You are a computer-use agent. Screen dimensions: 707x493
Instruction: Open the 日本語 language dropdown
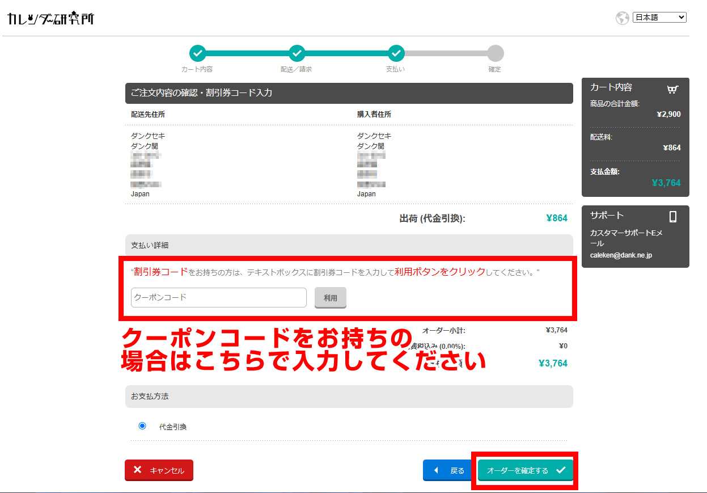coord(659,18)
